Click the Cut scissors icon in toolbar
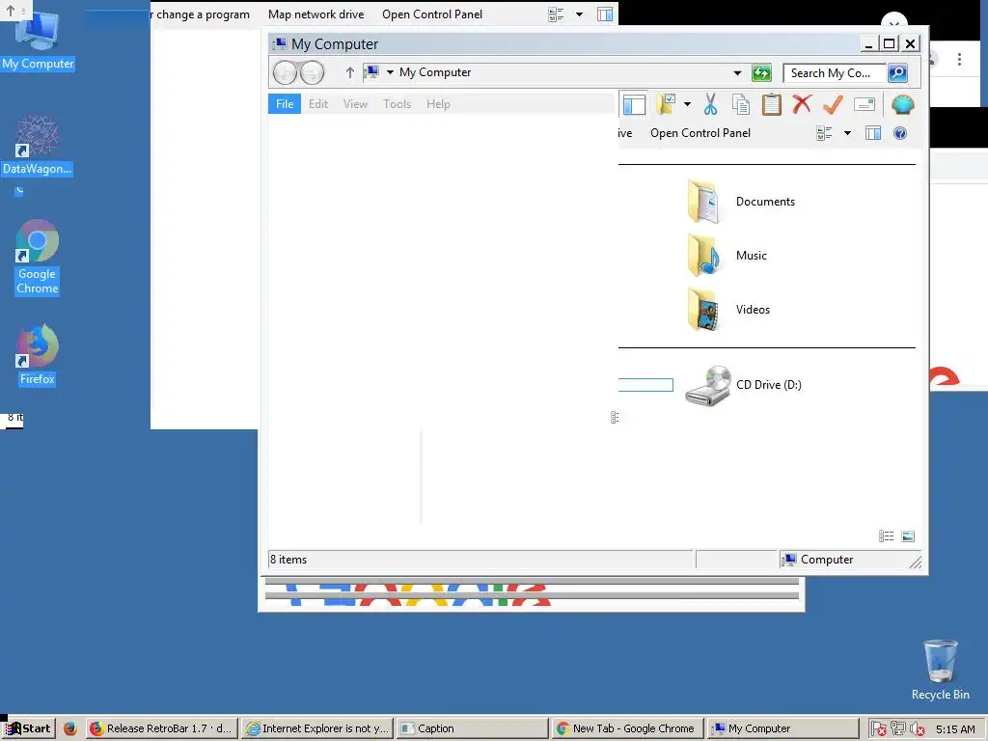This screenshot has width=988, height=741. 710,104
